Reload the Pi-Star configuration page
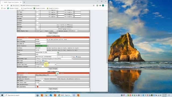The height and width of the screenshot is (97, 172). click(8, 5)
